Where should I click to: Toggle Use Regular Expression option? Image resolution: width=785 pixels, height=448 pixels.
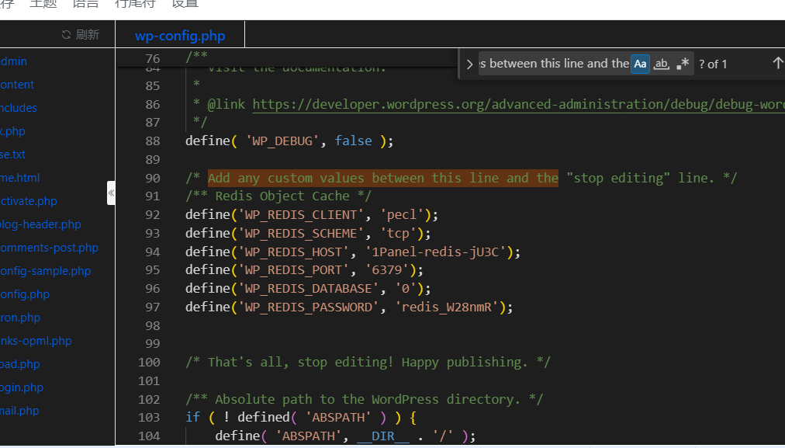(683, 64)
